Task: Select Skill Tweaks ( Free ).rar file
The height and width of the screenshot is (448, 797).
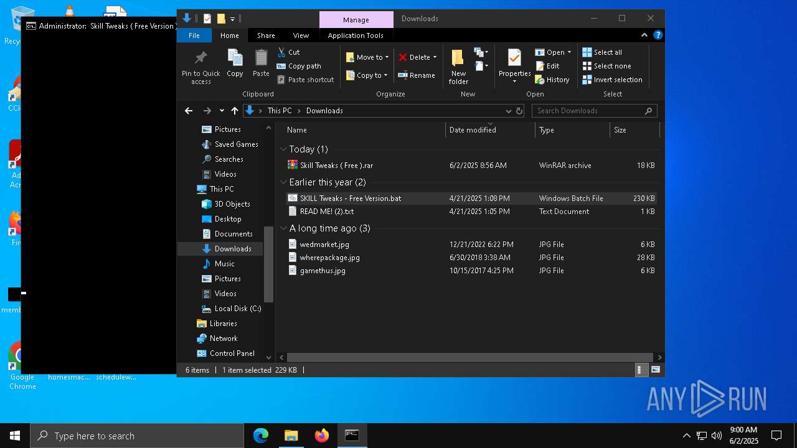Action: click(x=471, y=166)
